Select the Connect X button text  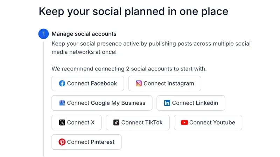(81, 122)
